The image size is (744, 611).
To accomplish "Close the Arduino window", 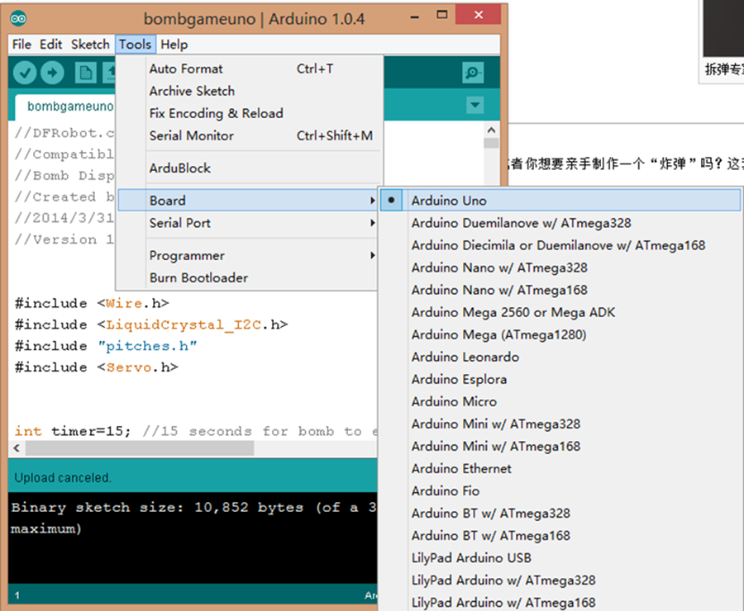I will click(x=478, y=15).
